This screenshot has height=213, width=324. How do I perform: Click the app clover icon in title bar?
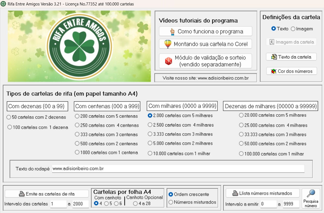pos(3,4)
